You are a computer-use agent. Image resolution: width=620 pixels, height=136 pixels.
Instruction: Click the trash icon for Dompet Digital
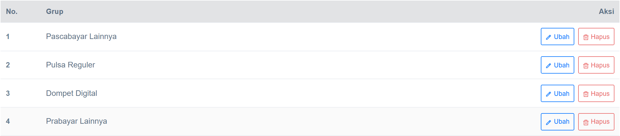click(x=586, y=94)
